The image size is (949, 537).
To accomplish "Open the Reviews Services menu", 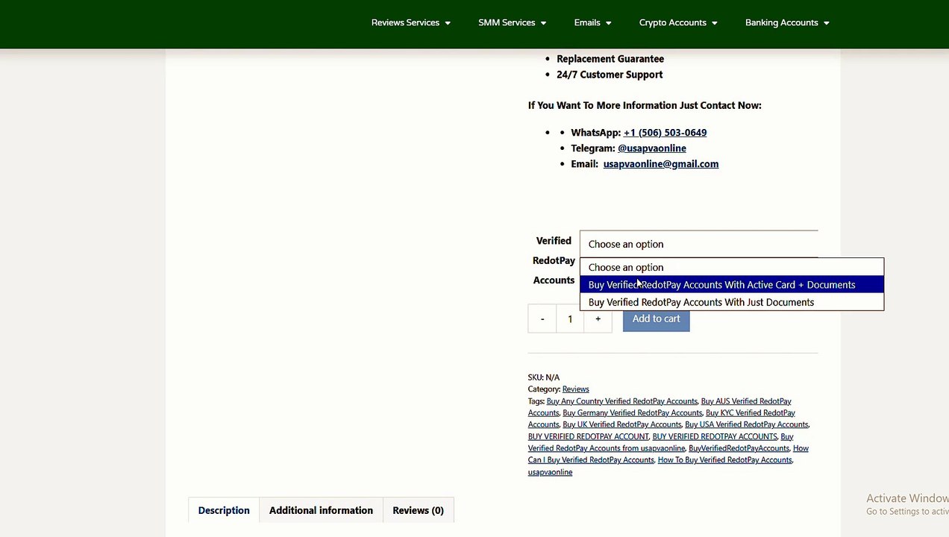I will pyautogui.click(x=410, y=22).
